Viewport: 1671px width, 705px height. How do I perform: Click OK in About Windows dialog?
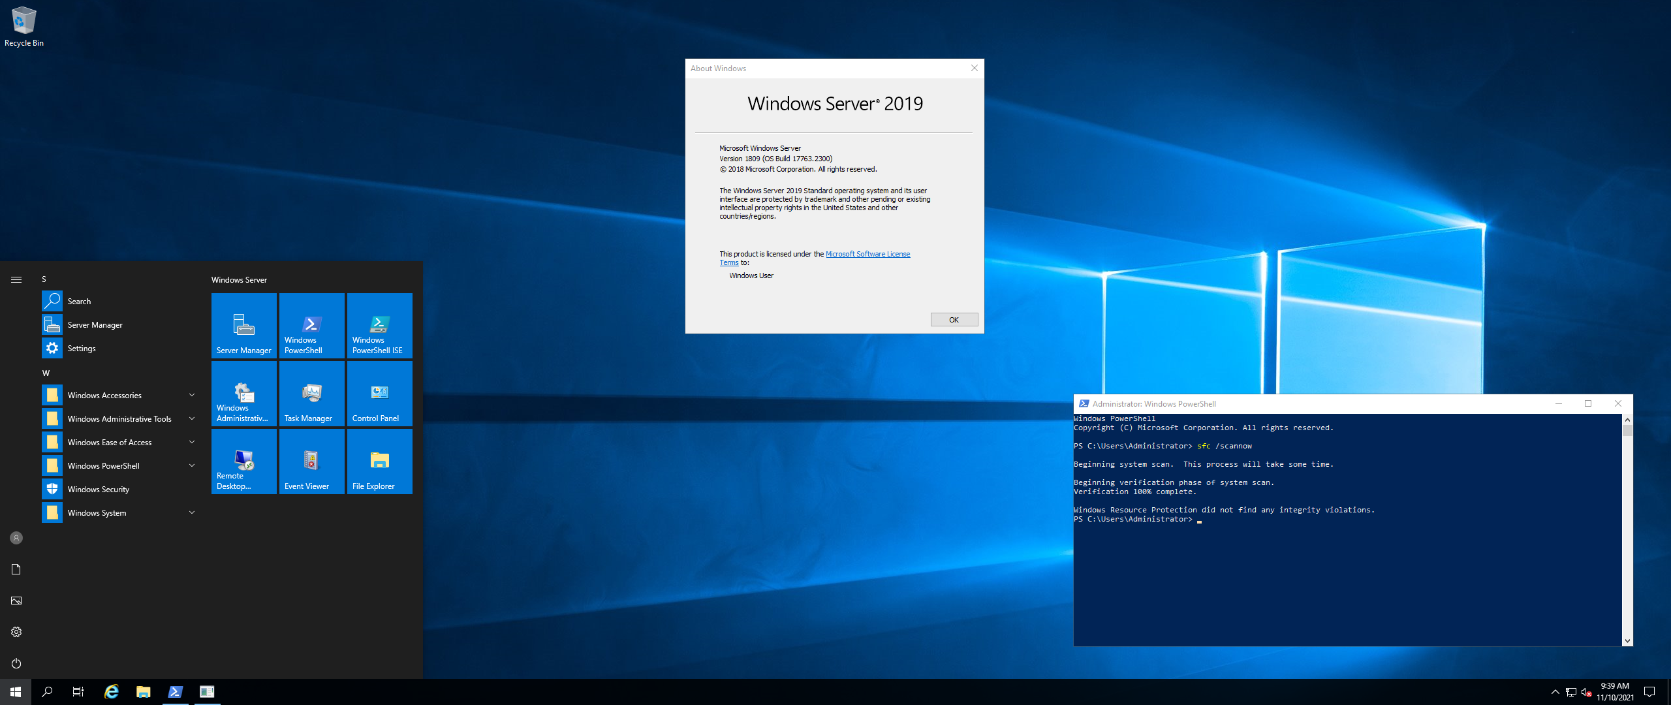[954, 320]
